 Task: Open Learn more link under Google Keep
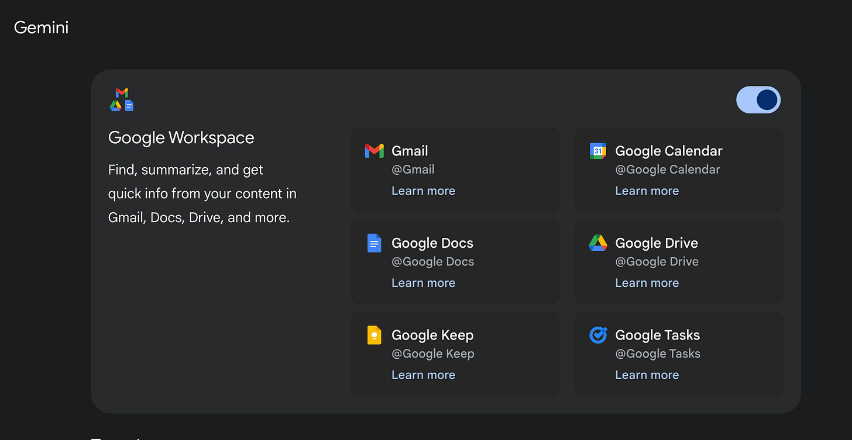423,375
